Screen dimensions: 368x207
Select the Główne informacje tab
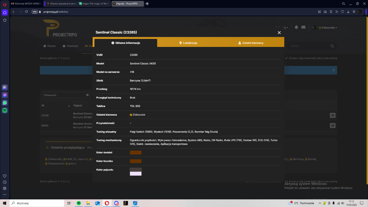[126, 43]
